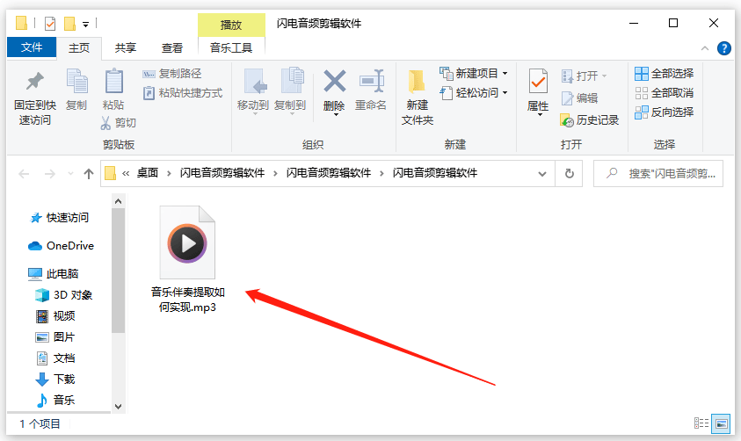
Task: Expand the Delete (删除) dropdown arrow
Action: tap(336, 115)
